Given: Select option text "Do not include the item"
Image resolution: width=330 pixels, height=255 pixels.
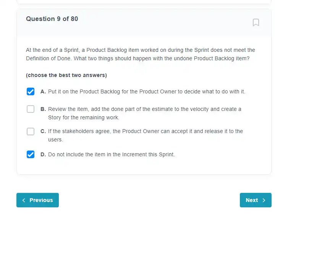Looking at the screenshot, I should click(111, 154).
